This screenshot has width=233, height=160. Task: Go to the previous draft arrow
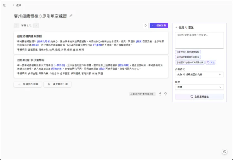[16, 26]
